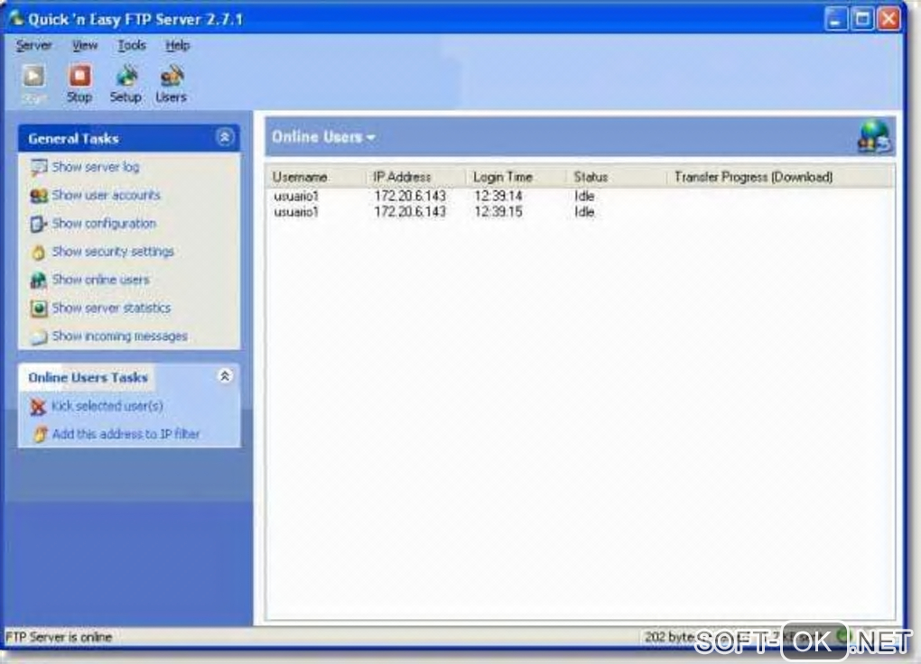Click Transfer Progress (Download) column header
This screenshot has width=921, height=664.
[781, 177]
